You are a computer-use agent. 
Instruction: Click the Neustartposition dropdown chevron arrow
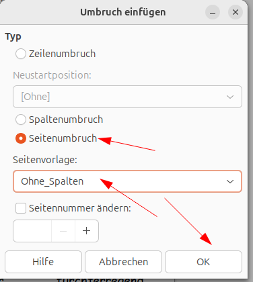pyautogui.click(x=230, y=97)
